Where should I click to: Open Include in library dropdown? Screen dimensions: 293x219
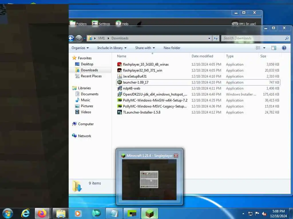point(112,48)
